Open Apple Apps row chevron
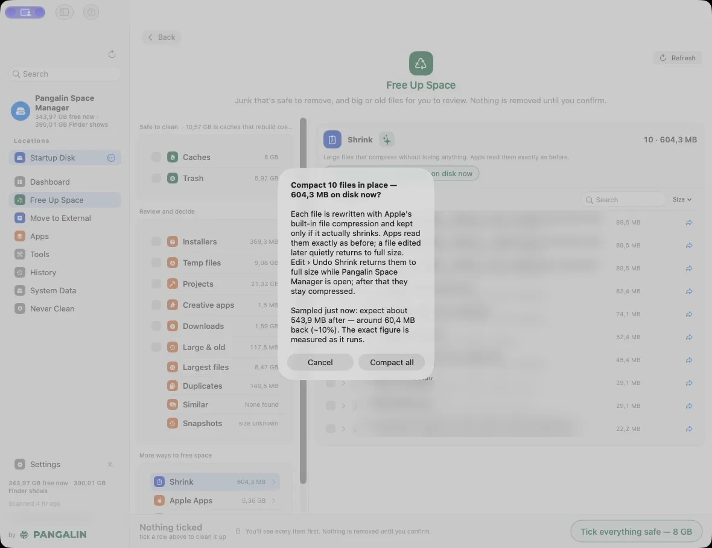The image size is (712, 548). click(x=274, y=500)
